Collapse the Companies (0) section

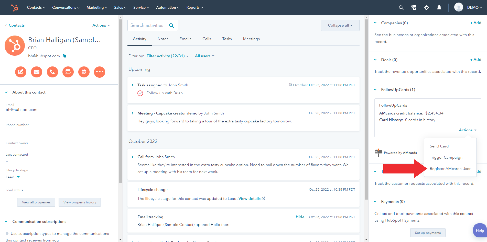(x=375, y=23)
